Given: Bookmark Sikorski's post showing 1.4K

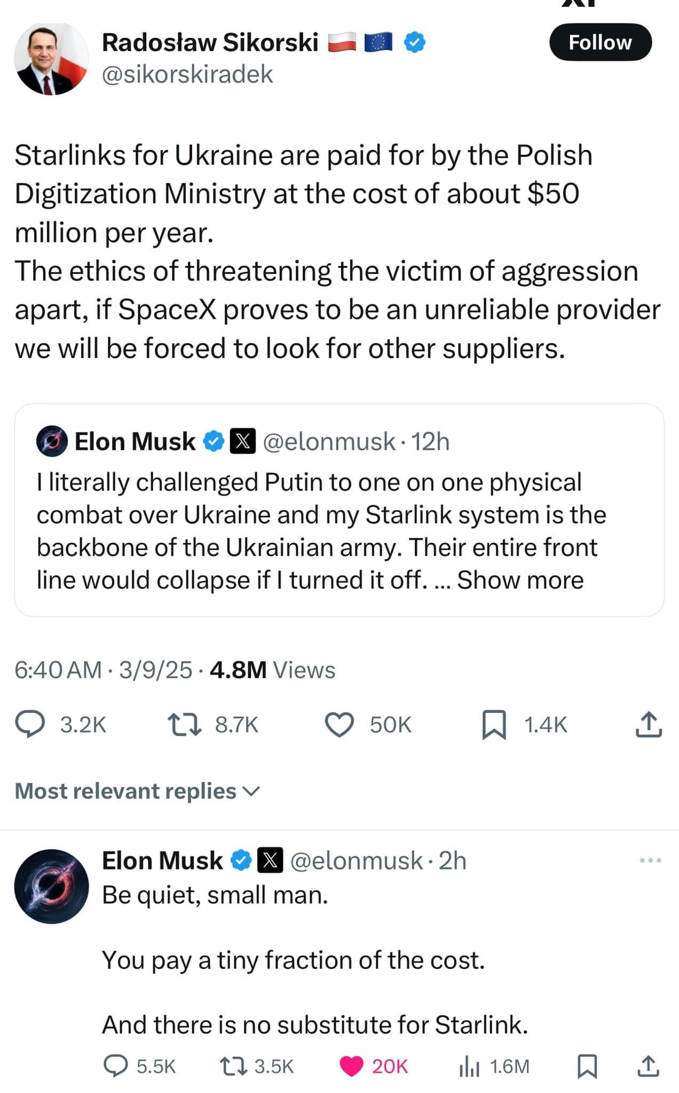Looking at the screenshot, I should (494, 724).
